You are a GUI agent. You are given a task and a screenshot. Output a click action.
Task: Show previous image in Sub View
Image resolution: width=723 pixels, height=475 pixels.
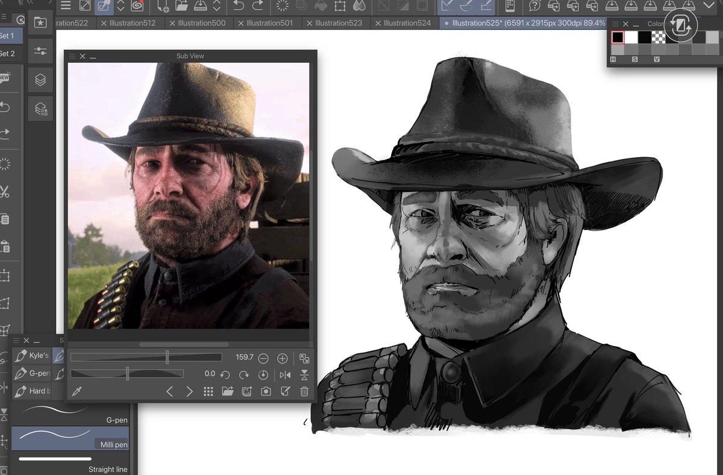tap(170, 391)
